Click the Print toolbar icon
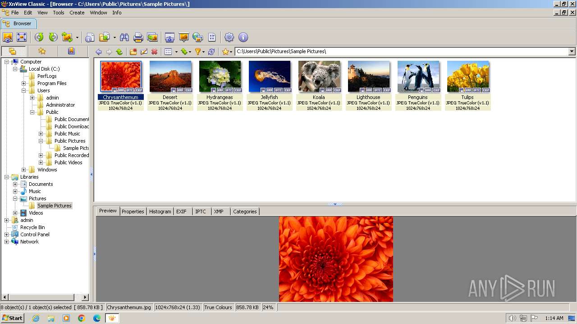This screenshot has width=577, height=324. [138, 37]
